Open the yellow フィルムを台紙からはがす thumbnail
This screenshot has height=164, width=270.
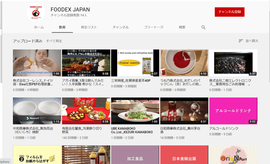37,155
